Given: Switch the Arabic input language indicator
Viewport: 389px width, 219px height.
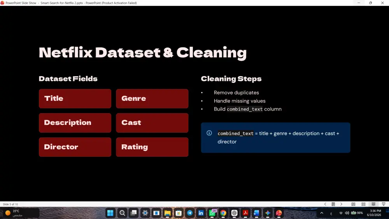Looking at the screenshot, I should 331,213.
